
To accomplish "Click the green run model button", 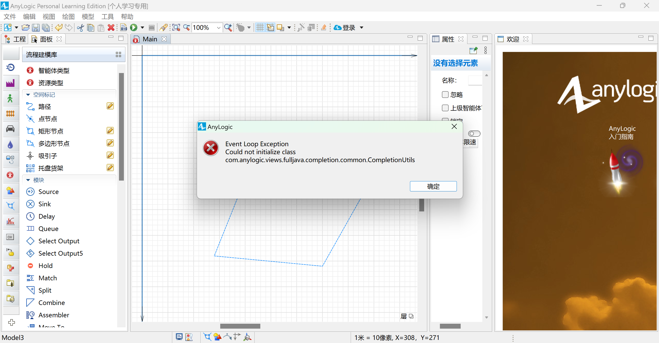I will click(x=134, y=27).
